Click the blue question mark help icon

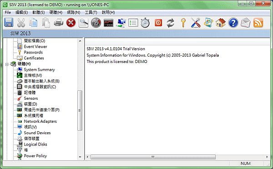[233, 23]
